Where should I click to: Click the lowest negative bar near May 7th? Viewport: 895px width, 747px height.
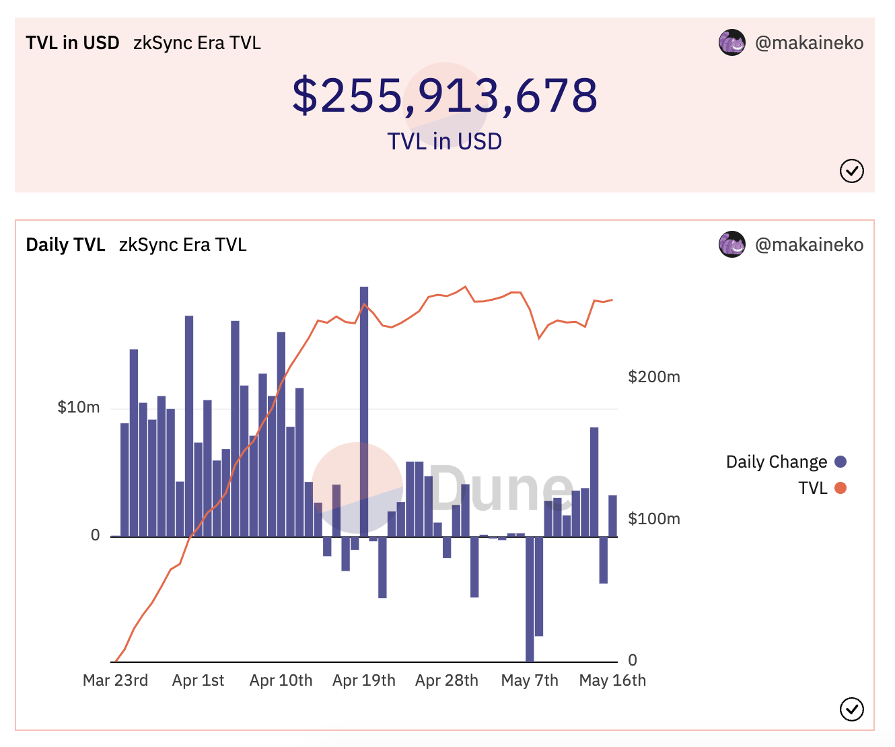click(530, 599)
